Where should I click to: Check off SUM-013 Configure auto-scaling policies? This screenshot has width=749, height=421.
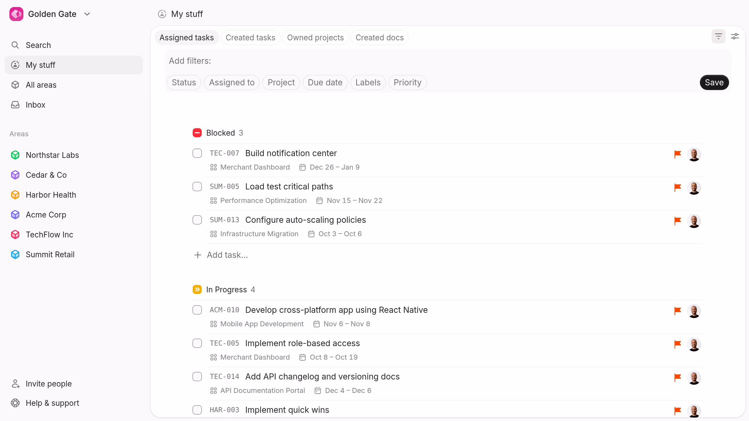[x=197, y=220]
